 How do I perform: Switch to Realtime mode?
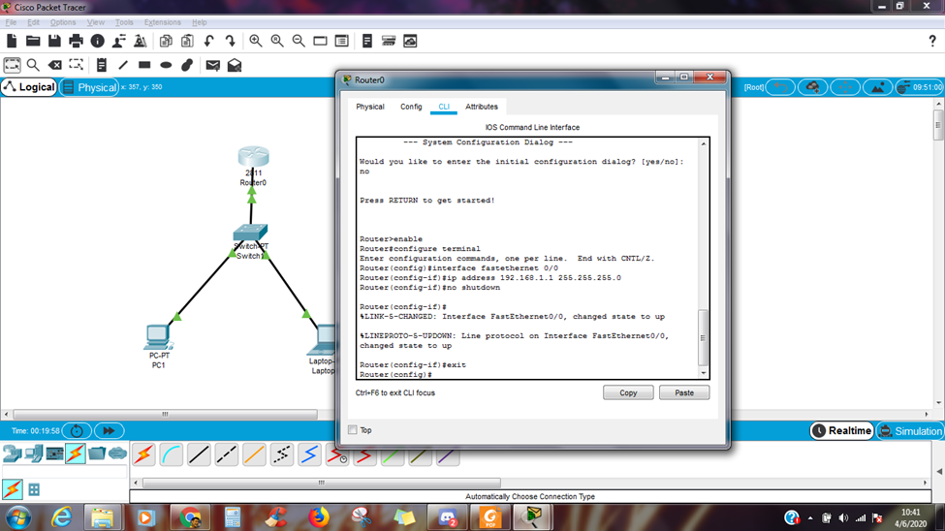pyautogui.click(x=842, y=430)
